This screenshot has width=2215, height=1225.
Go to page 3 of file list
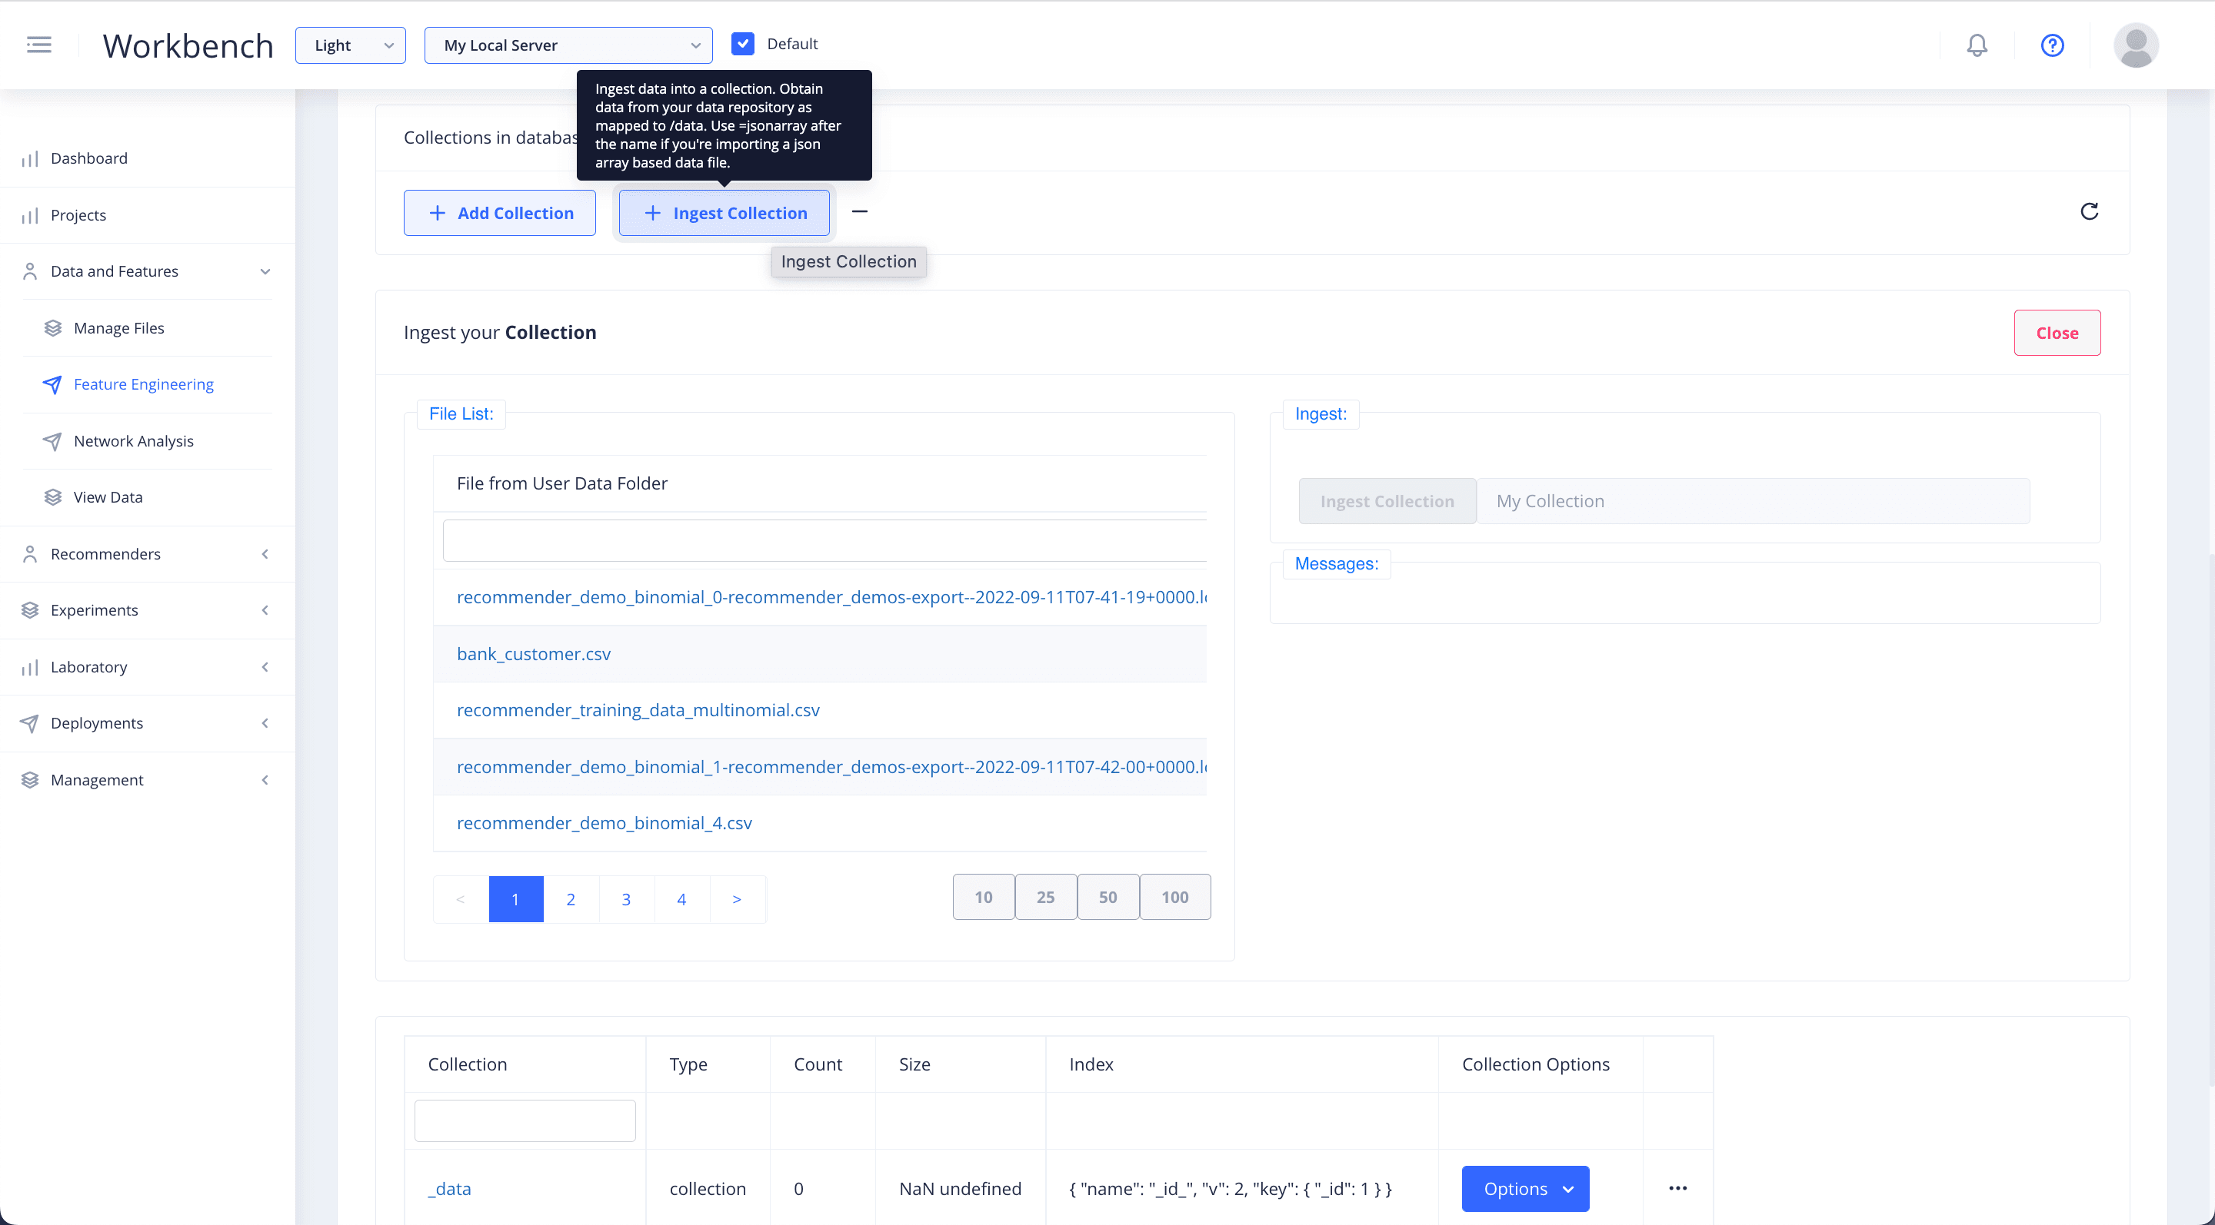626,898
